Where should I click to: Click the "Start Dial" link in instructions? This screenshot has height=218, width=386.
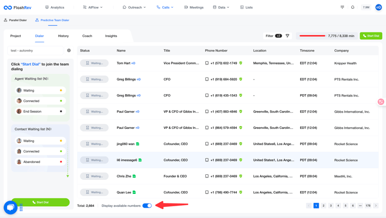[30, 64]
